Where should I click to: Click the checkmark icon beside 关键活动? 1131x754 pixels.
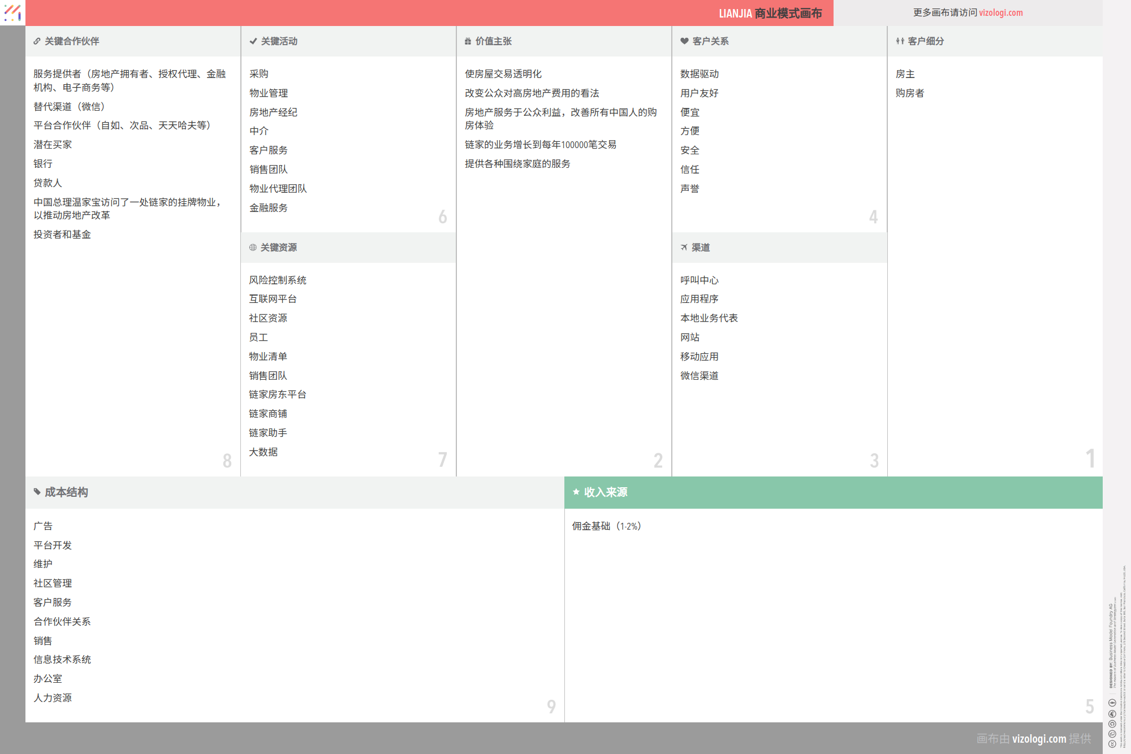click(253, 41)
